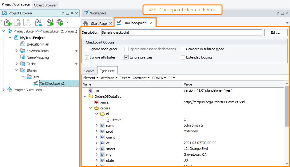The height and width of the screenshot is (167, 290).
Task: Pin the Project Explorer panel
Action: 72,13
